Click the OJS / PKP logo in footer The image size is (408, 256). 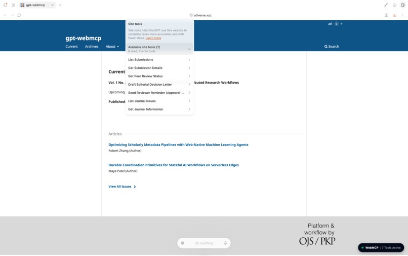317,241
